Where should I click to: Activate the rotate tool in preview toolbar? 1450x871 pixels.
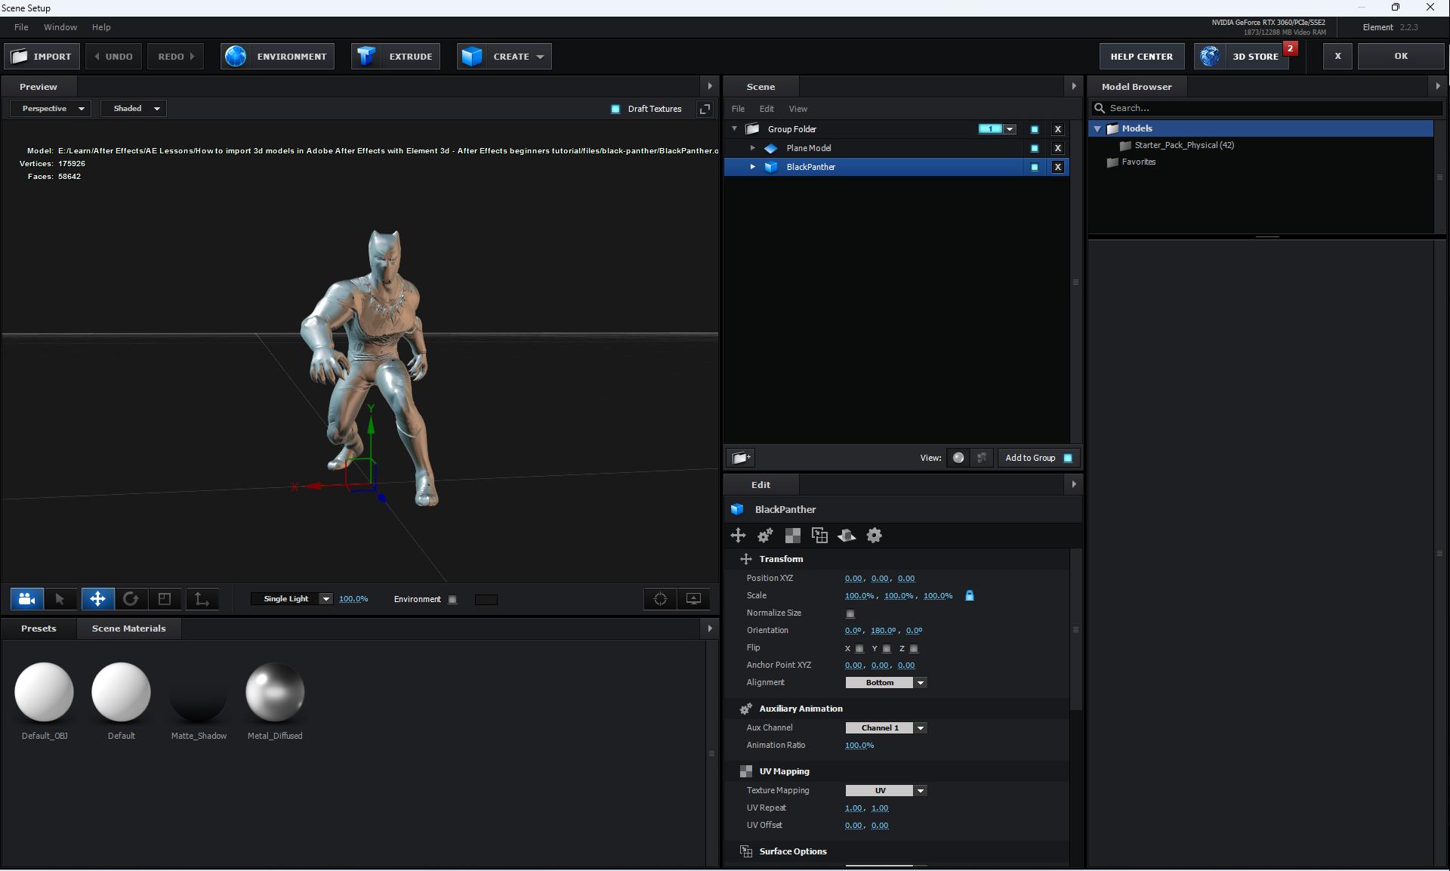(131, 599)
